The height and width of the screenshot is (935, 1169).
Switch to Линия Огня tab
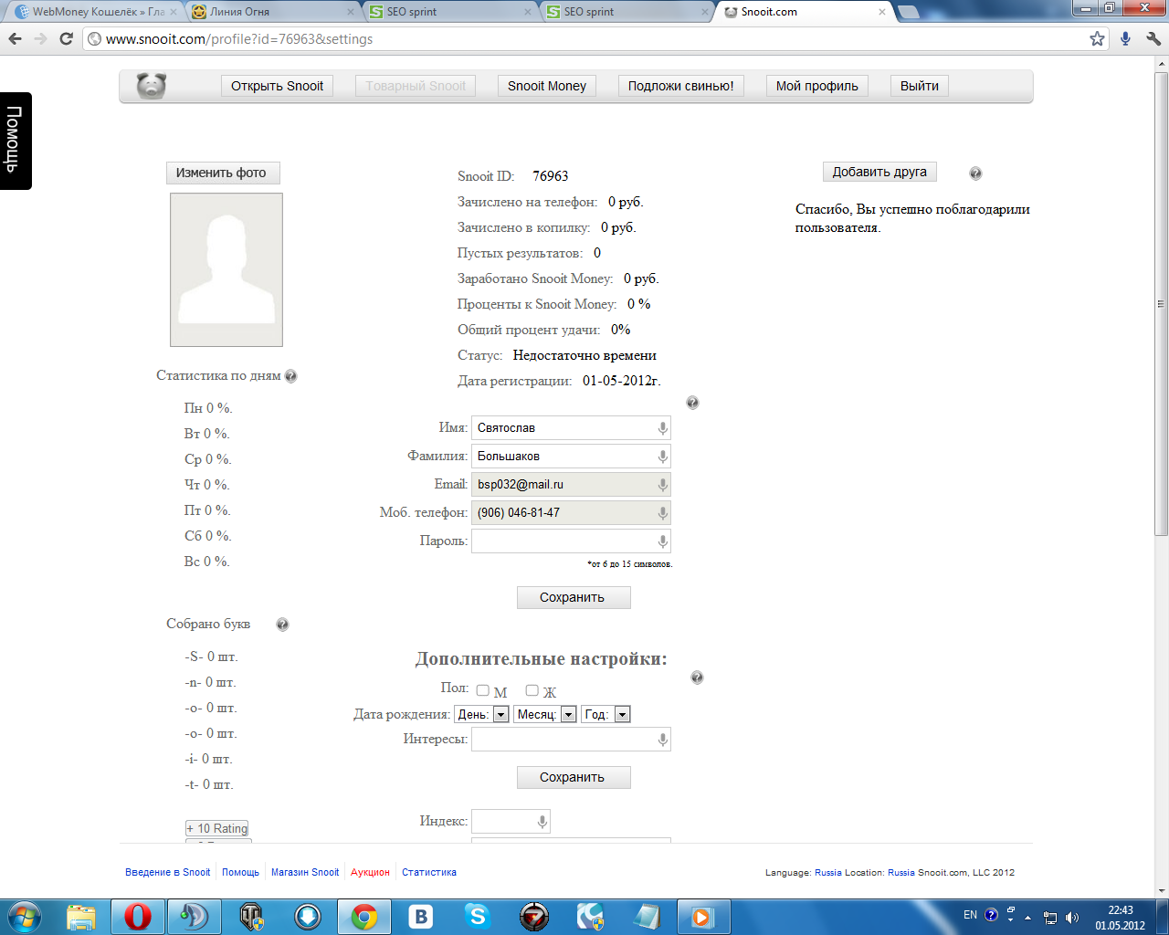(x=274, y=12)
